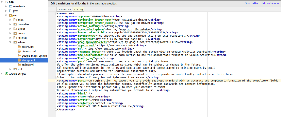The width and height of the screenshot is (281, 117).
Task: Click the Gradle Scripts icon
Action: tap(7, 74)
